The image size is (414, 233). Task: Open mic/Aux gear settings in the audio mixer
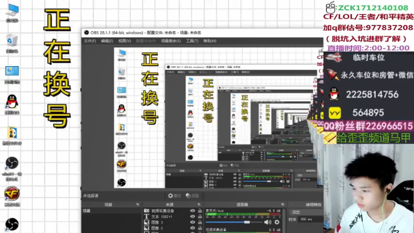coord(277,222)
